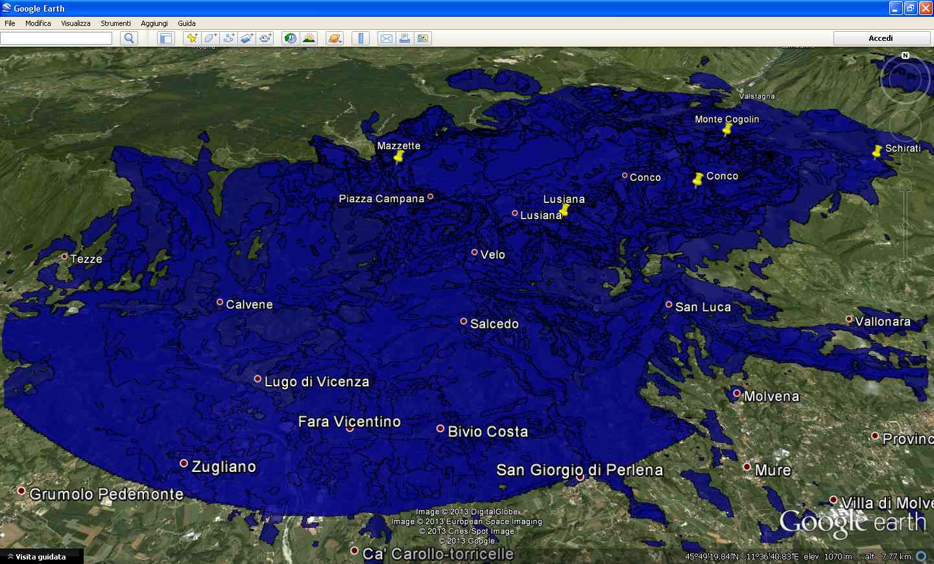Record a tour with camera icon
This screenshot has width=934, height=564.
coord(265,38)
